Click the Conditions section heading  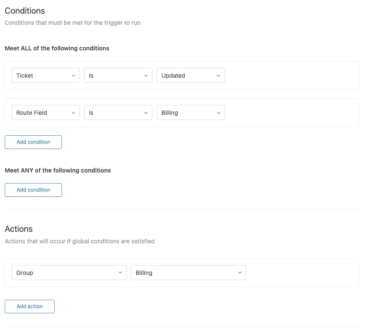coord(25,11)
